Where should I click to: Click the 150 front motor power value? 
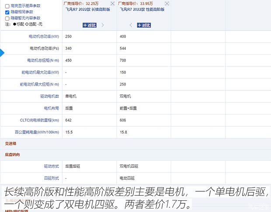123,72
